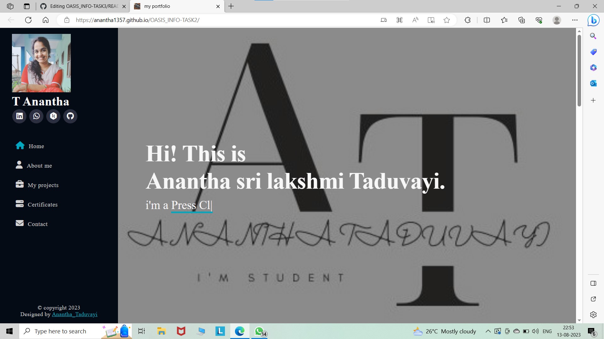Expand hidden icons in the system tray

(x=488, y=331)
